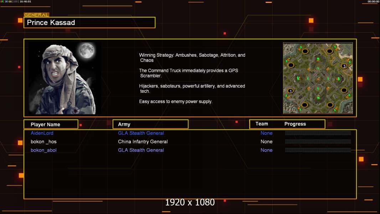The width and height of the screenshot is (380, 214).
Task: Click the 16:46:01 clock readout at the top left
Action: coord(25,1)
